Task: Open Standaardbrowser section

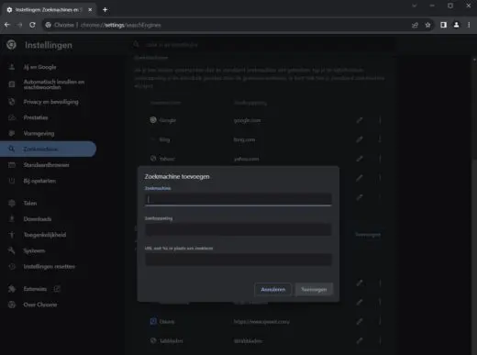Action: [46, 165]
